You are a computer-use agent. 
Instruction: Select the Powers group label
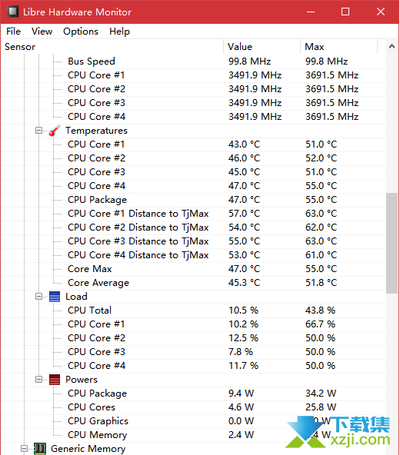[x=82, y=380]
